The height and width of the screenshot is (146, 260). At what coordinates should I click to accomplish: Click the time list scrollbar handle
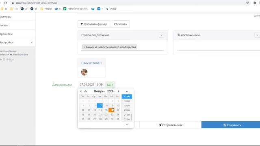[x=131, y=117]
